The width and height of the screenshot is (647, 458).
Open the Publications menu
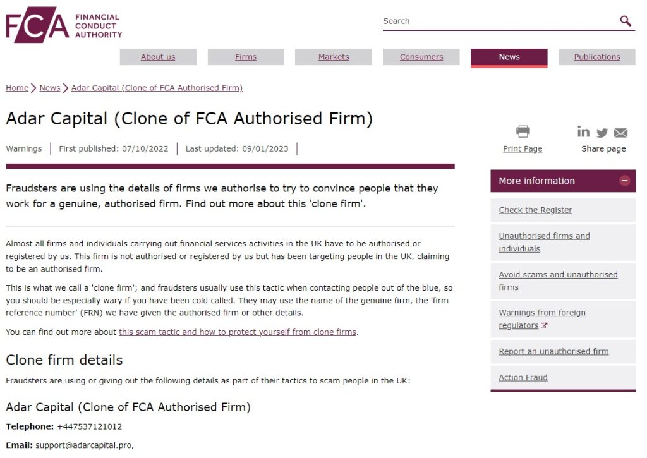pyautogui.click(x=597, y=57)
